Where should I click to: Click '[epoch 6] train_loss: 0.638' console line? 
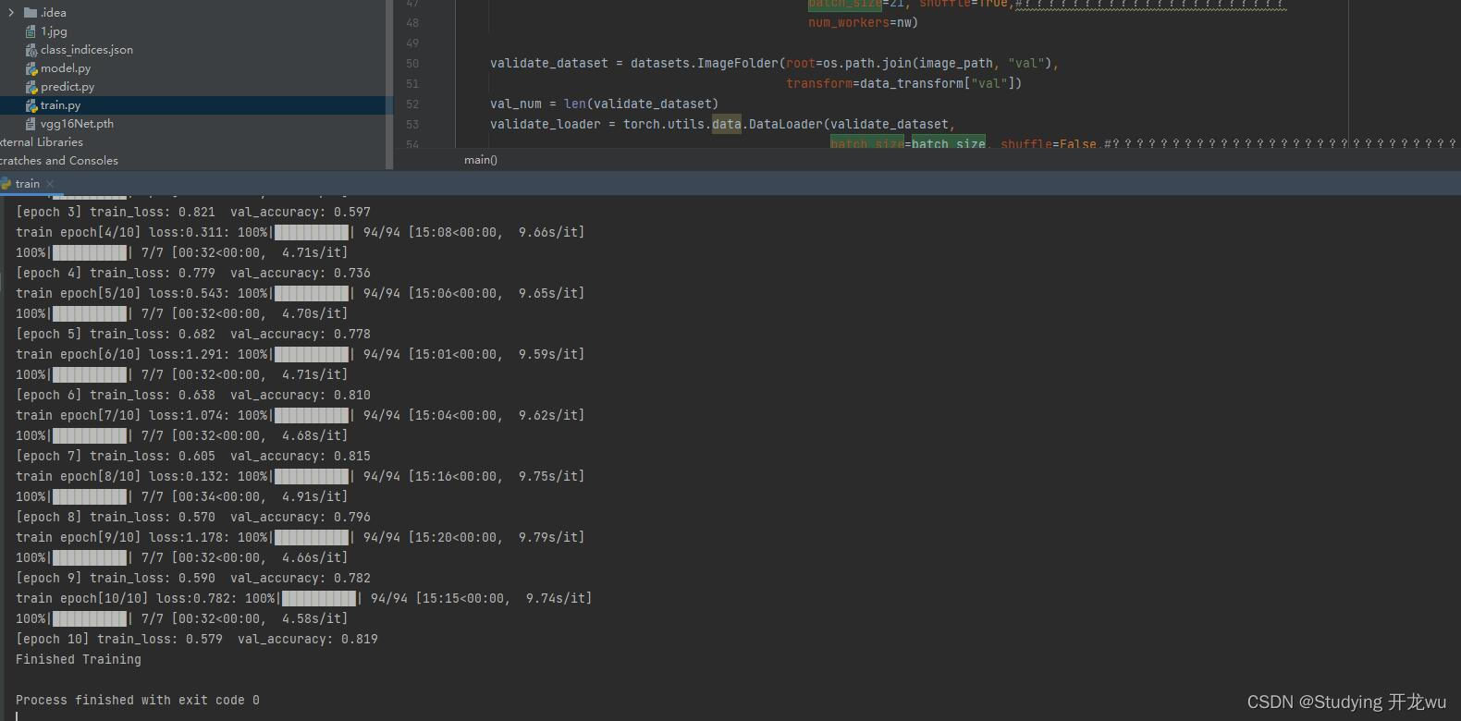(193, 396)
